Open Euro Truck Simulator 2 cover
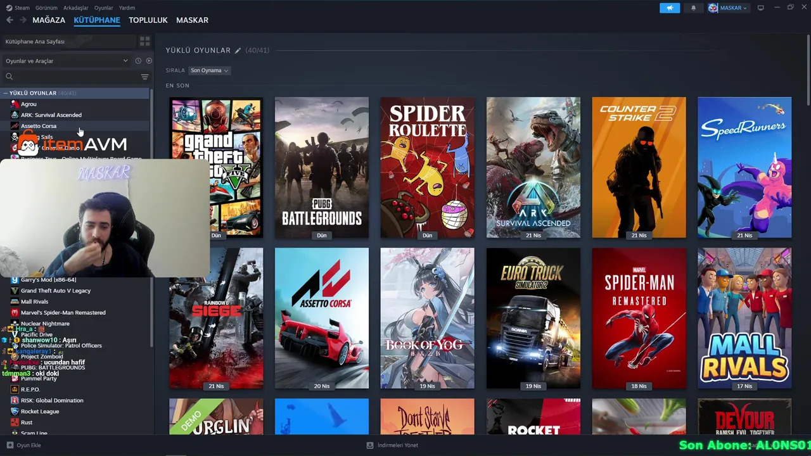This screenshot has width=811, height=456. coord(533,319)
